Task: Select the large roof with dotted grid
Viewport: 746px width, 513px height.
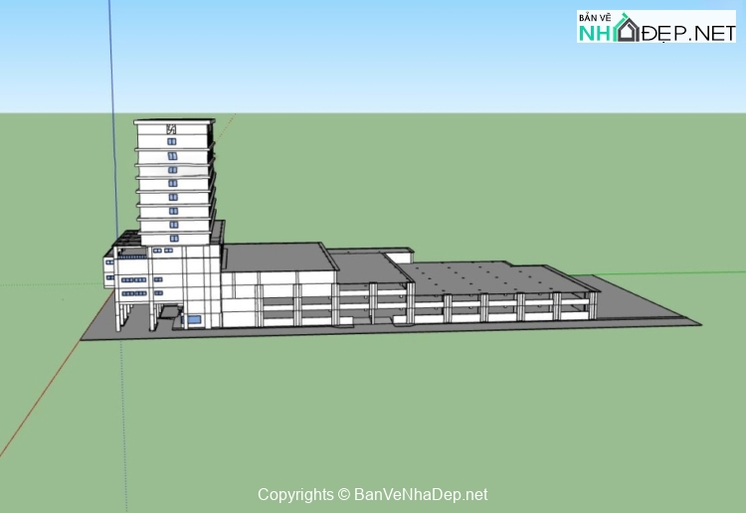Action: (x=477, y=273)
